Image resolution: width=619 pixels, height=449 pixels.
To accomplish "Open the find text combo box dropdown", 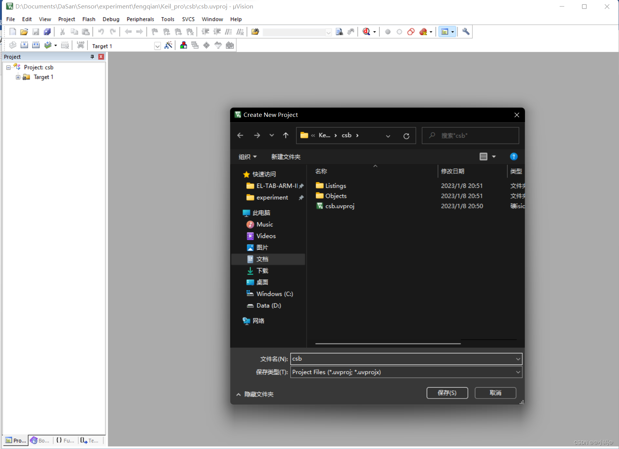I will [x=328, y=32].
